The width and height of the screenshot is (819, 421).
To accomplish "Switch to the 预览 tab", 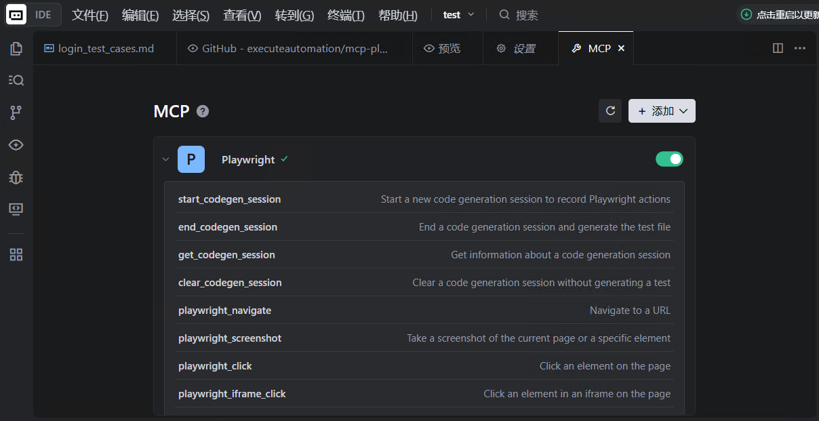I will click(x=448, y=48).
